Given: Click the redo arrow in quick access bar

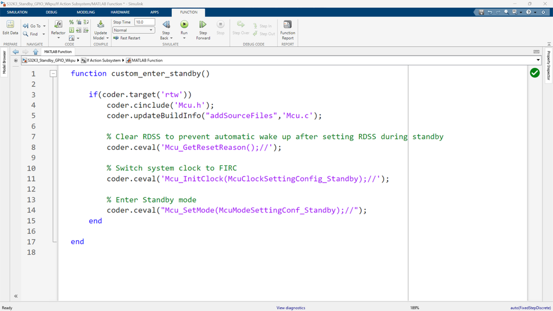Looking at the screenshot, I should pyautogui.click(x=498, y=12).
